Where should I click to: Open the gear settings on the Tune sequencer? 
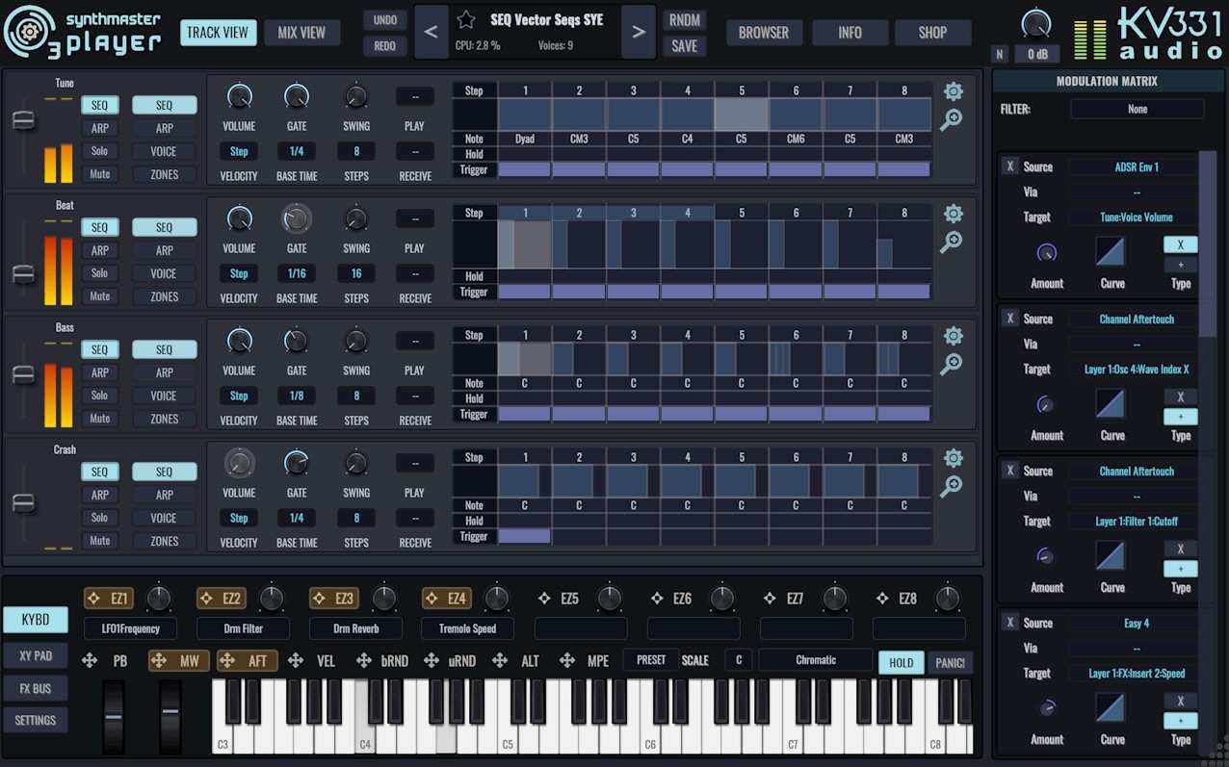[953, 91]
